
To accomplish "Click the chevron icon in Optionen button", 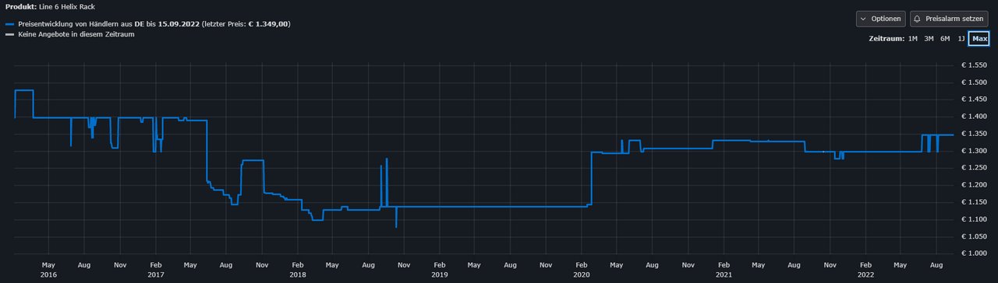I will click(x=864, y=19).
